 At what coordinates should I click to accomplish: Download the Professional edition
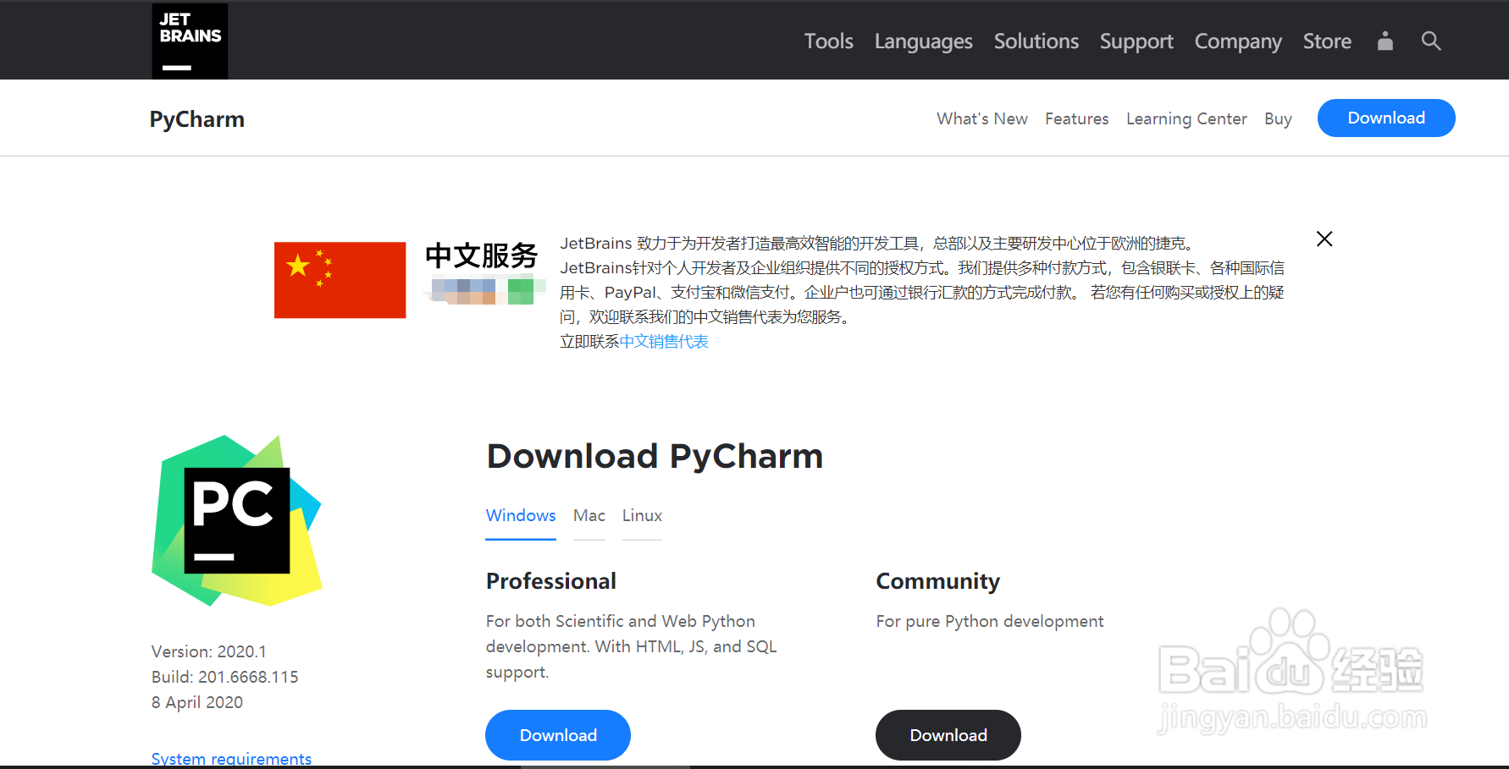[558, 735]
